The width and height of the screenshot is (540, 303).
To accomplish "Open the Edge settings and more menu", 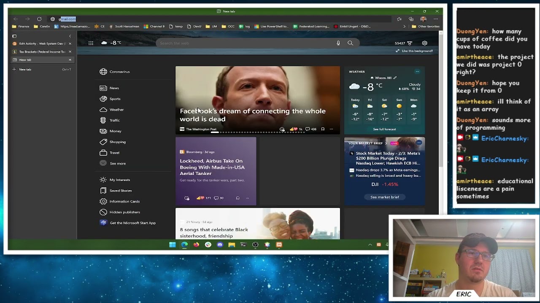I will click(x=435, y=19).
